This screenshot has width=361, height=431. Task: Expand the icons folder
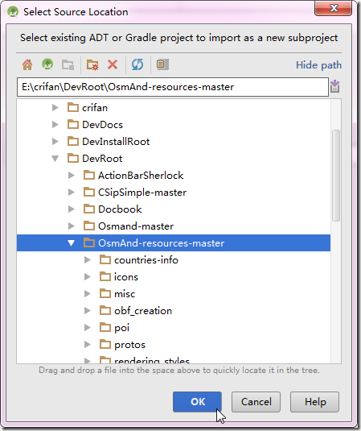[x=87, y=277]
